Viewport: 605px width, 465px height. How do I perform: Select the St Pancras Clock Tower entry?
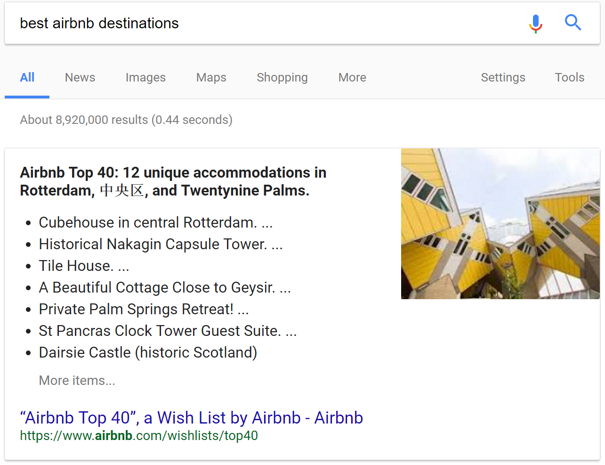click(167, 330)
